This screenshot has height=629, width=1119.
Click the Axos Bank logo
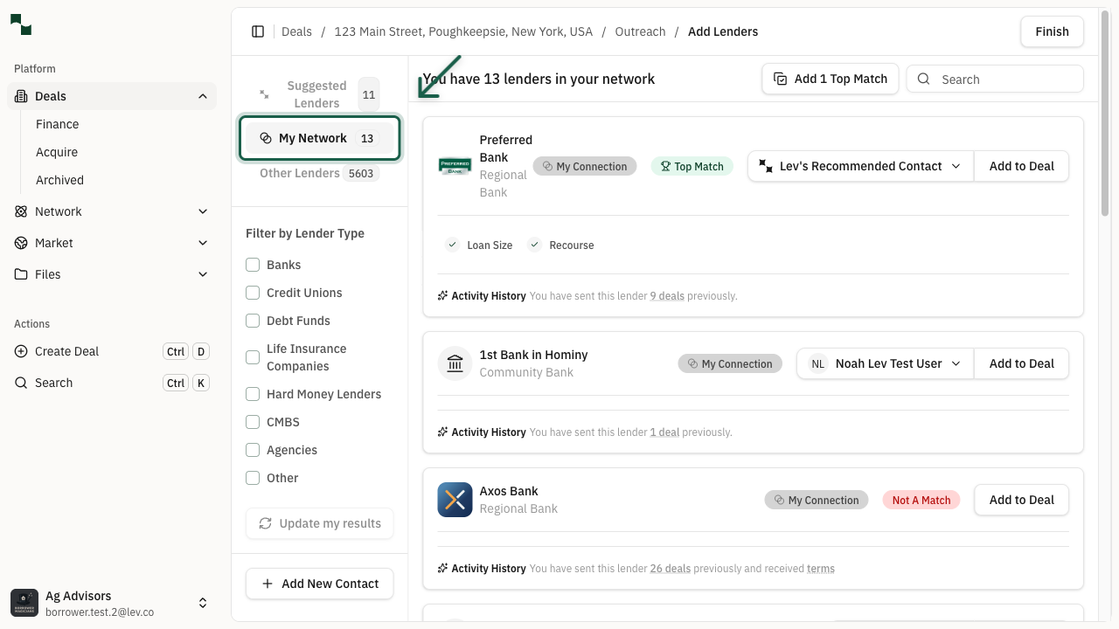pyautogui.click(x=455, y=500)
